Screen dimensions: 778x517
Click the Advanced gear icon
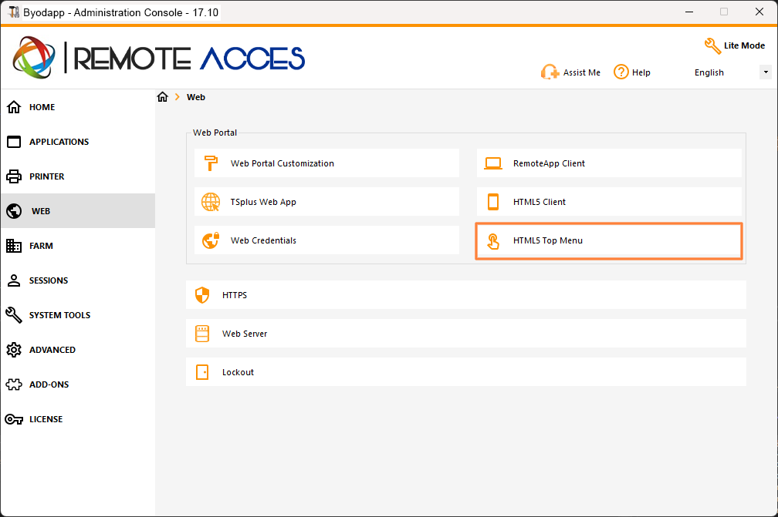[14, 350]
